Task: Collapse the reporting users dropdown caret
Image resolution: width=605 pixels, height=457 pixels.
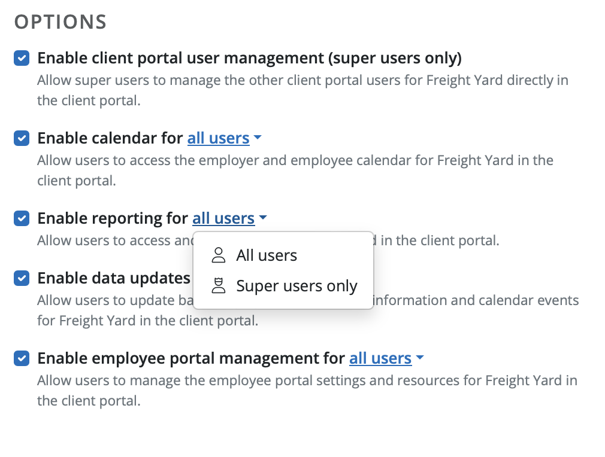Action: pyautogui.click(x=263, y=218)
